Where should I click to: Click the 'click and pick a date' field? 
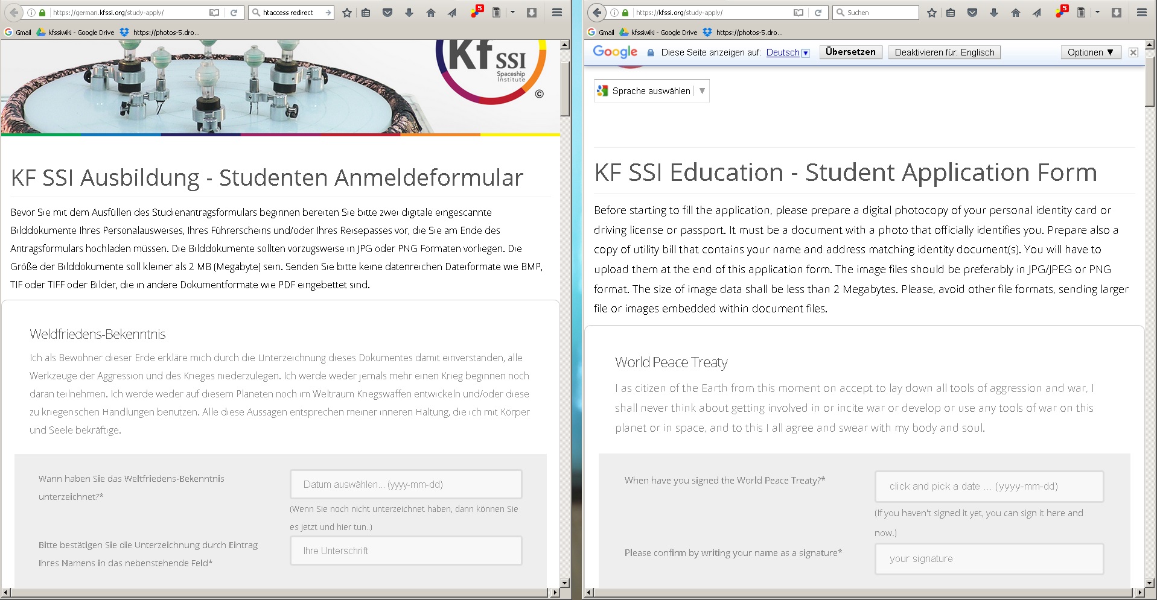coord(989,486)
